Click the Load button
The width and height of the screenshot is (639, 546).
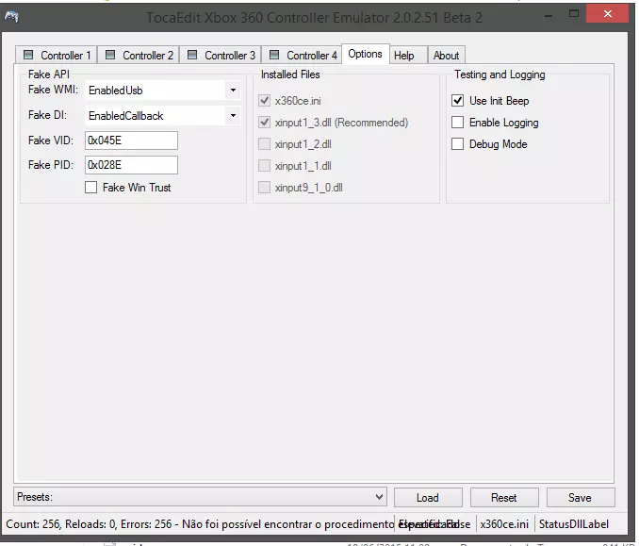coord(428,498)
